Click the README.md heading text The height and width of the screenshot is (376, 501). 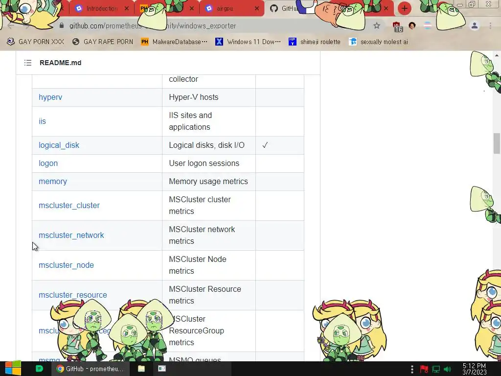coord(60,63)
